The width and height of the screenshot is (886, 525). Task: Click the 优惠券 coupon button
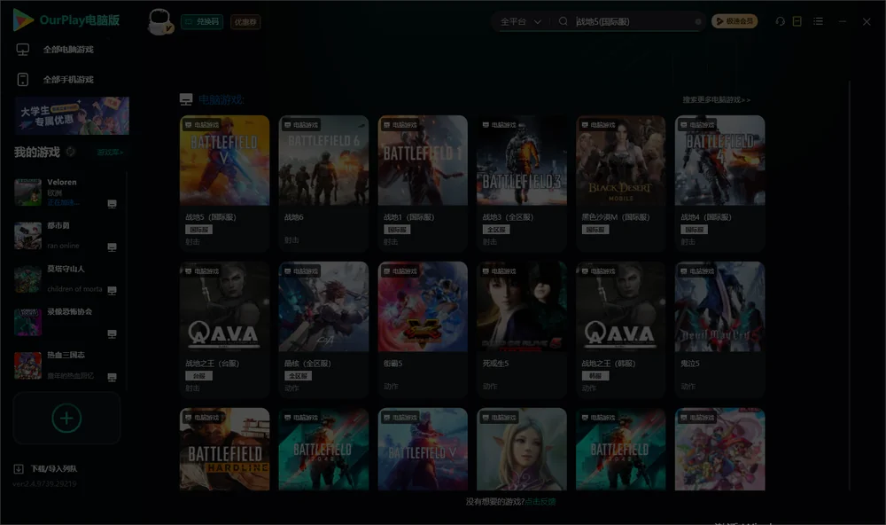[245, 22]
